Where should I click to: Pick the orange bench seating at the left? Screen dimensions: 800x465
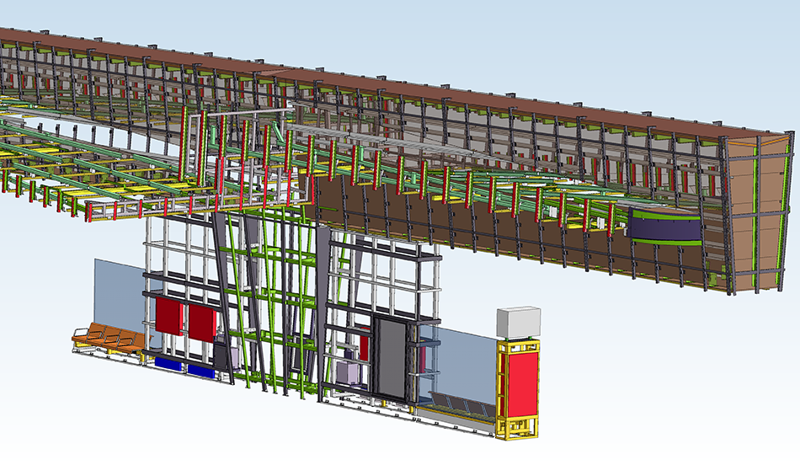[109, 338]
